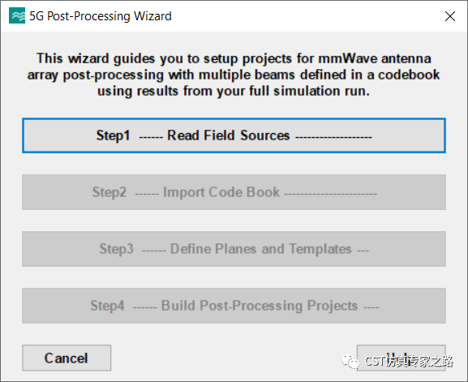Click the partially hidden Help button
This screenshot has width=468, height=382.
[x=401, y=358]
